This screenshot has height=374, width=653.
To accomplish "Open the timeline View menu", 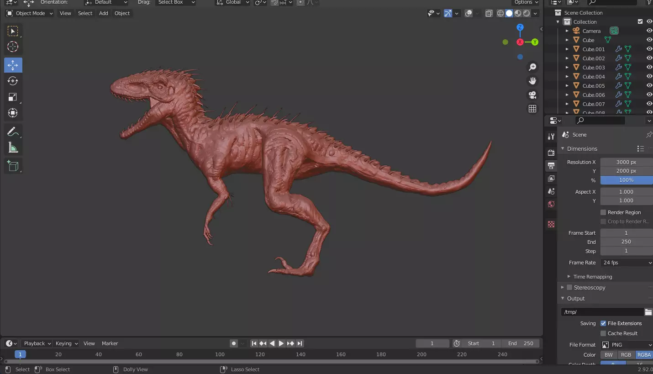I will (x=89, y=343).
